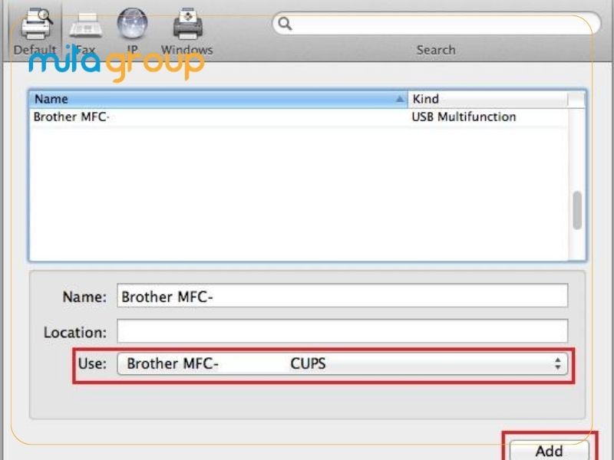The image size is (614, 460).
Task: Edit the Name field with Brother MFC-
Action: tap(342, 296)
